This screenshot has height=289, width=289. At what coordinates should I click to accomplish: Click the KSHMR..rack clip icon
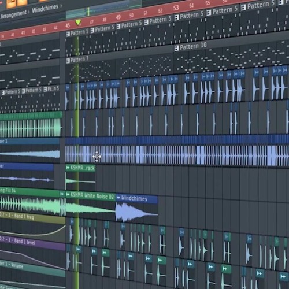pyautogui.click(x=68, y=168)
